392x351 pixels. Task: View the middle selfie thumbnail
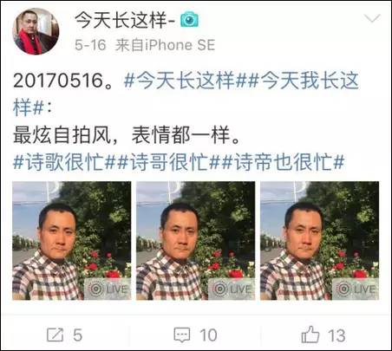[x=196, y=241]
